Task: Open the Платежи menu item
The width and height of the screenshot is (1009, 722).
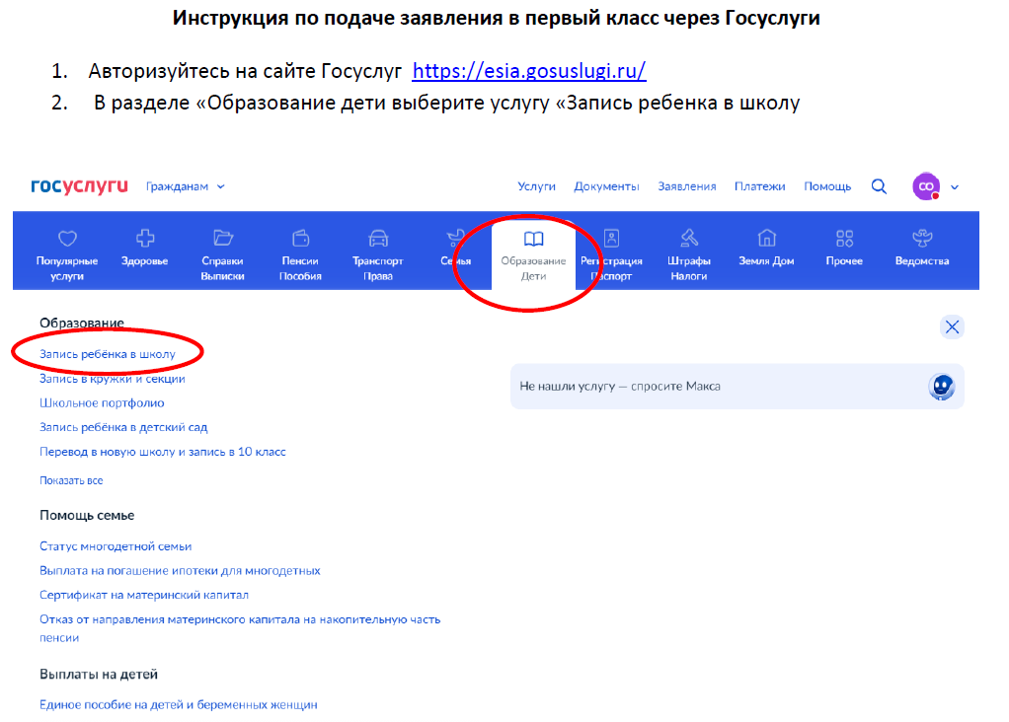Action: coord(759,186)
